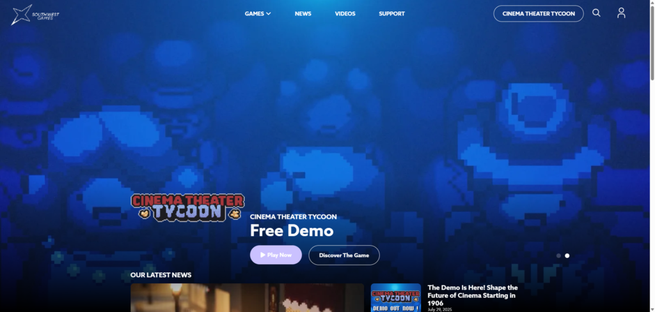Go to the News section
Viewport: 655px width, 312px height.
(303, 13)
